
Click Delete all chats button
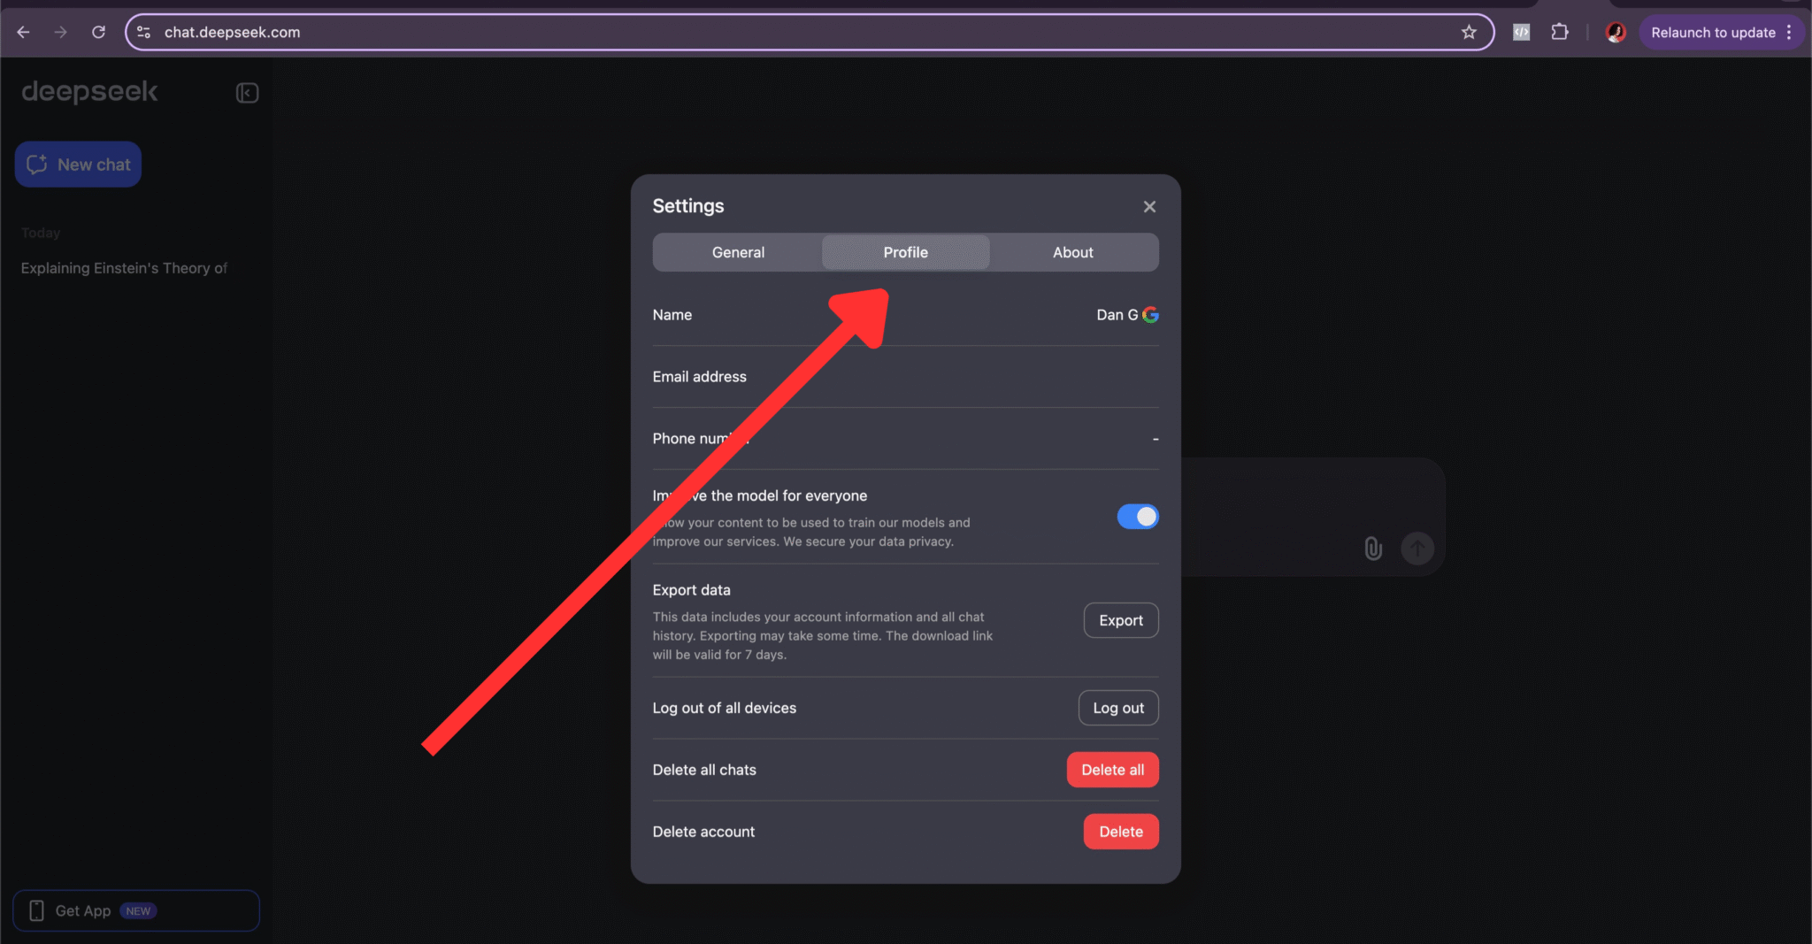[1112, 769]
